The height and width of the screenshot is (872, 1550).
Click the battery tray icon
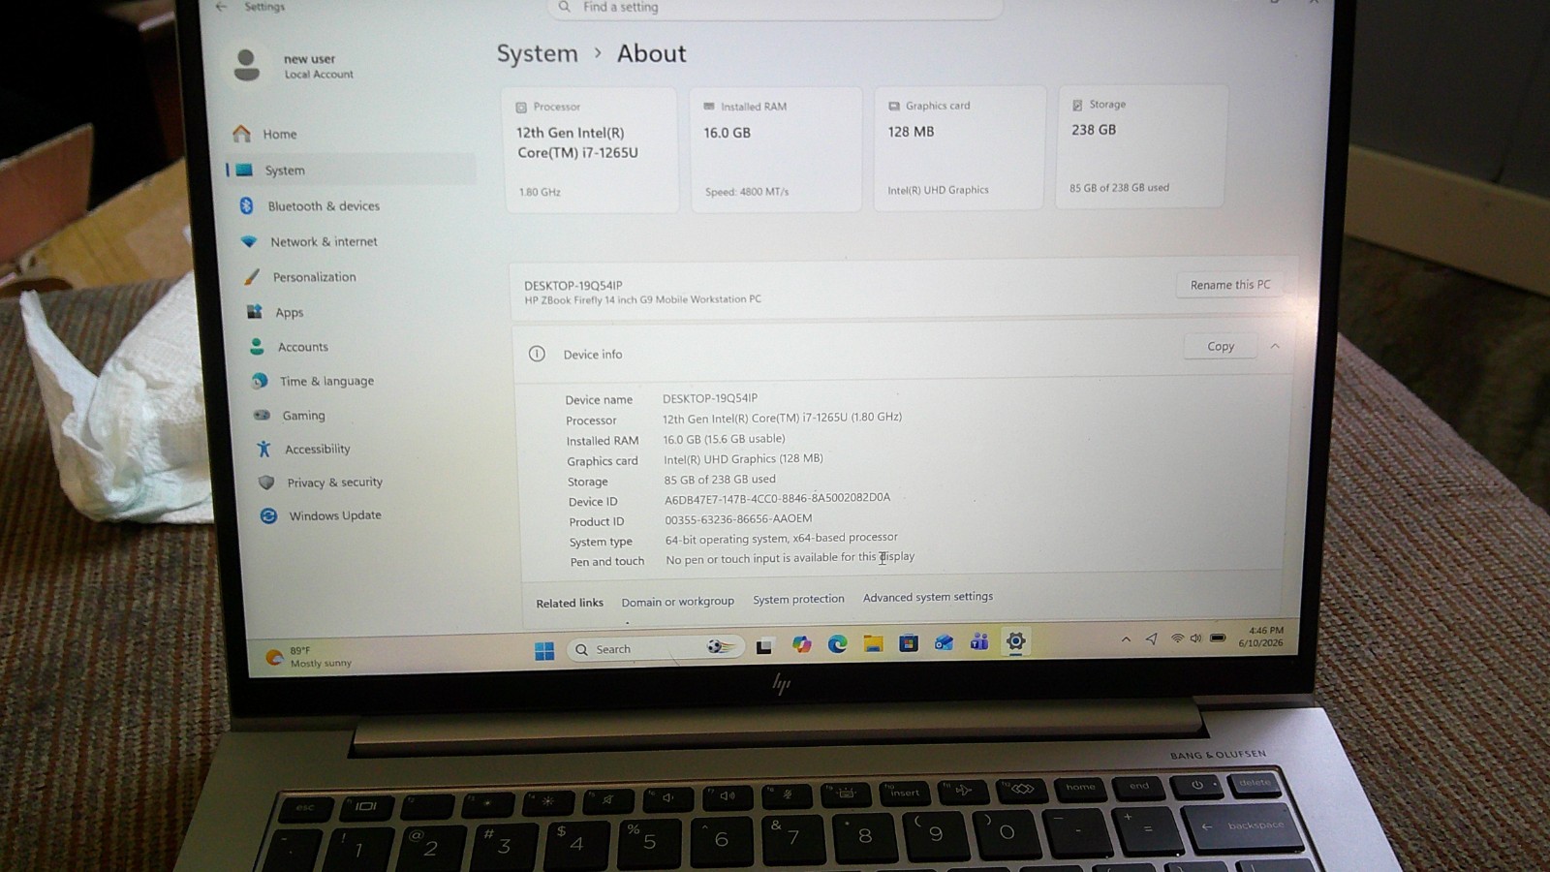1218,638
